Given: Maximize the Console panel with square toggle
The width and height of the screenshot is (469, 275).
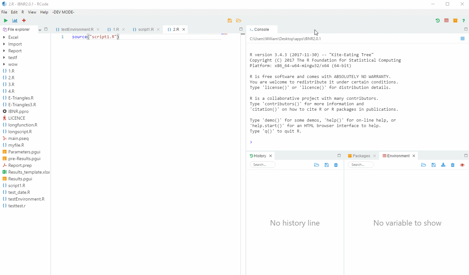Looking at the screenshot, I should click(x=465, y=29).
